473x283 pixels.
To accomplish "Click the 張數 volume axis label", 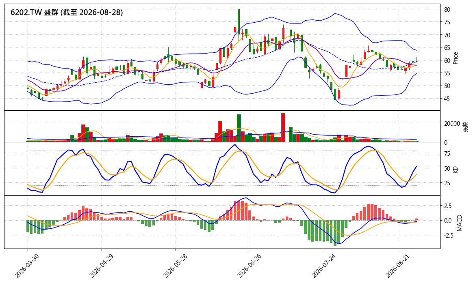I will click(x=465, y=127).
